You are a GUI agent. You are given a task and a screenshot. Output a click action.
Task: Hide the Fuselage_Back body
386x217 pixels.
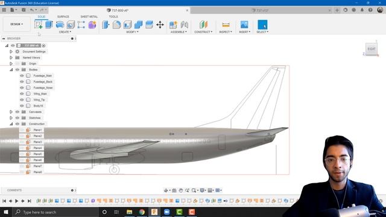pos(22,82)
